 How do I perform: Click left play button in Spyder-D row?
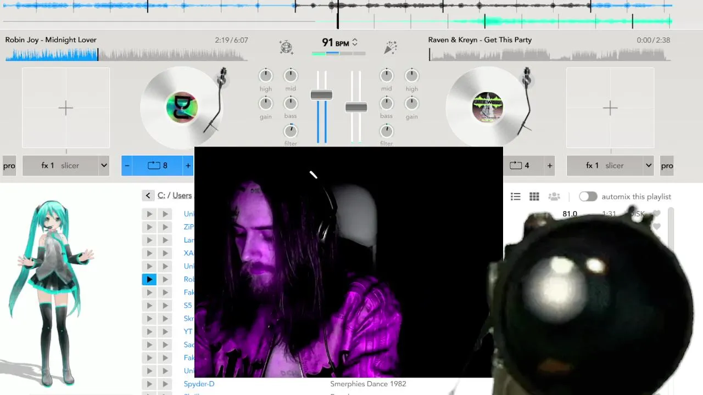click(149, 384)
